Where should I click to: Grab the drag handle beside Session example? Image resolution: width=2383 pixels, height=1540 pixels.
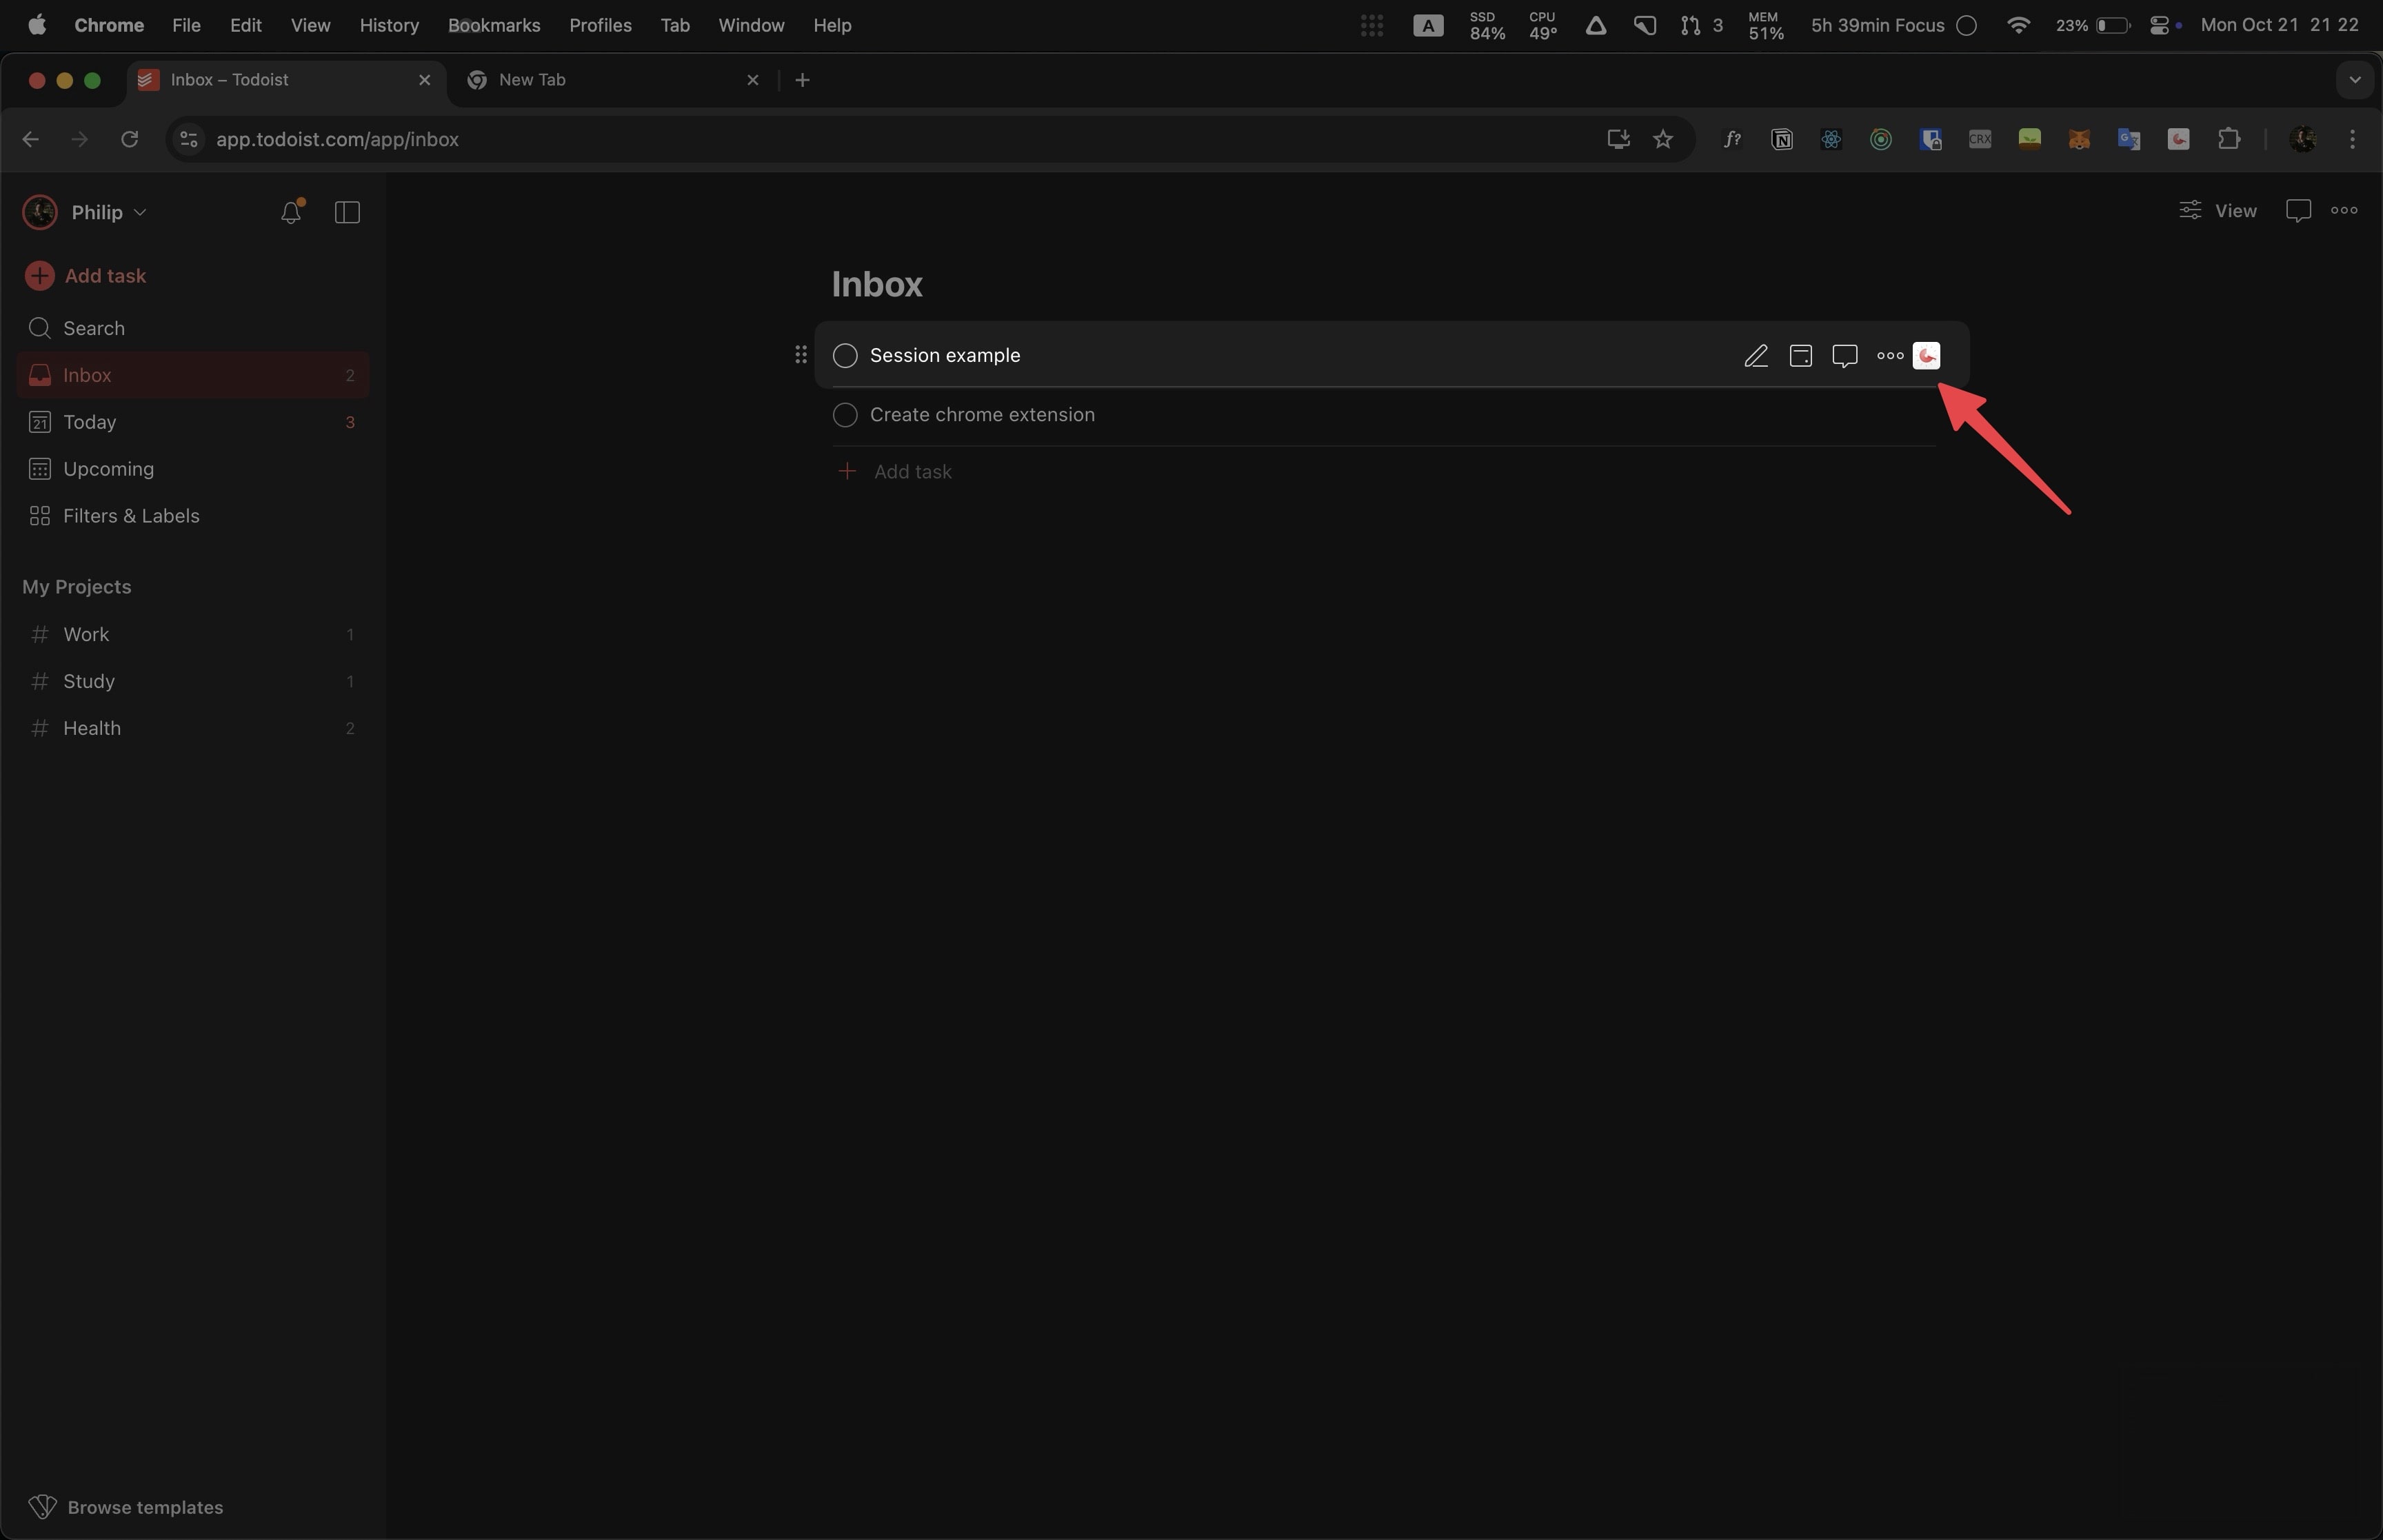tap(800, 355)
